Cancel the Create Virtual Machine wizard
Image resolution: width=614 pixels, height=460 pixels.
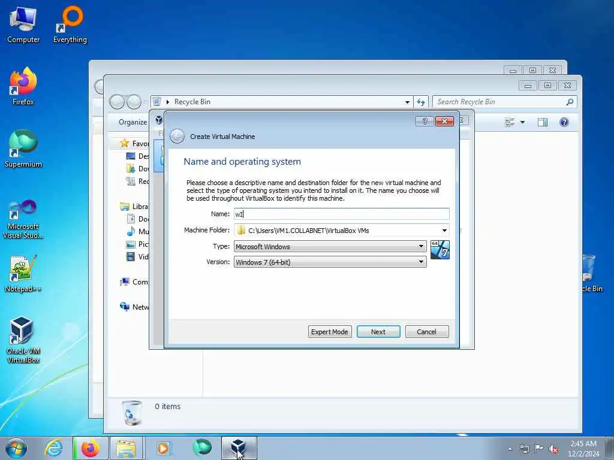click(x=427, y=332)
